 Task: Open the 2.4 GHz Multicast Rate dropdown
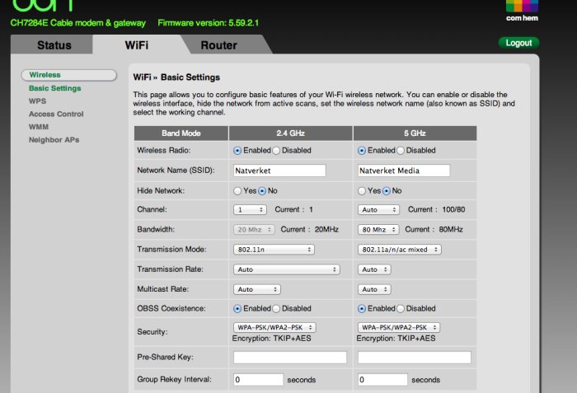coord(257,289)
